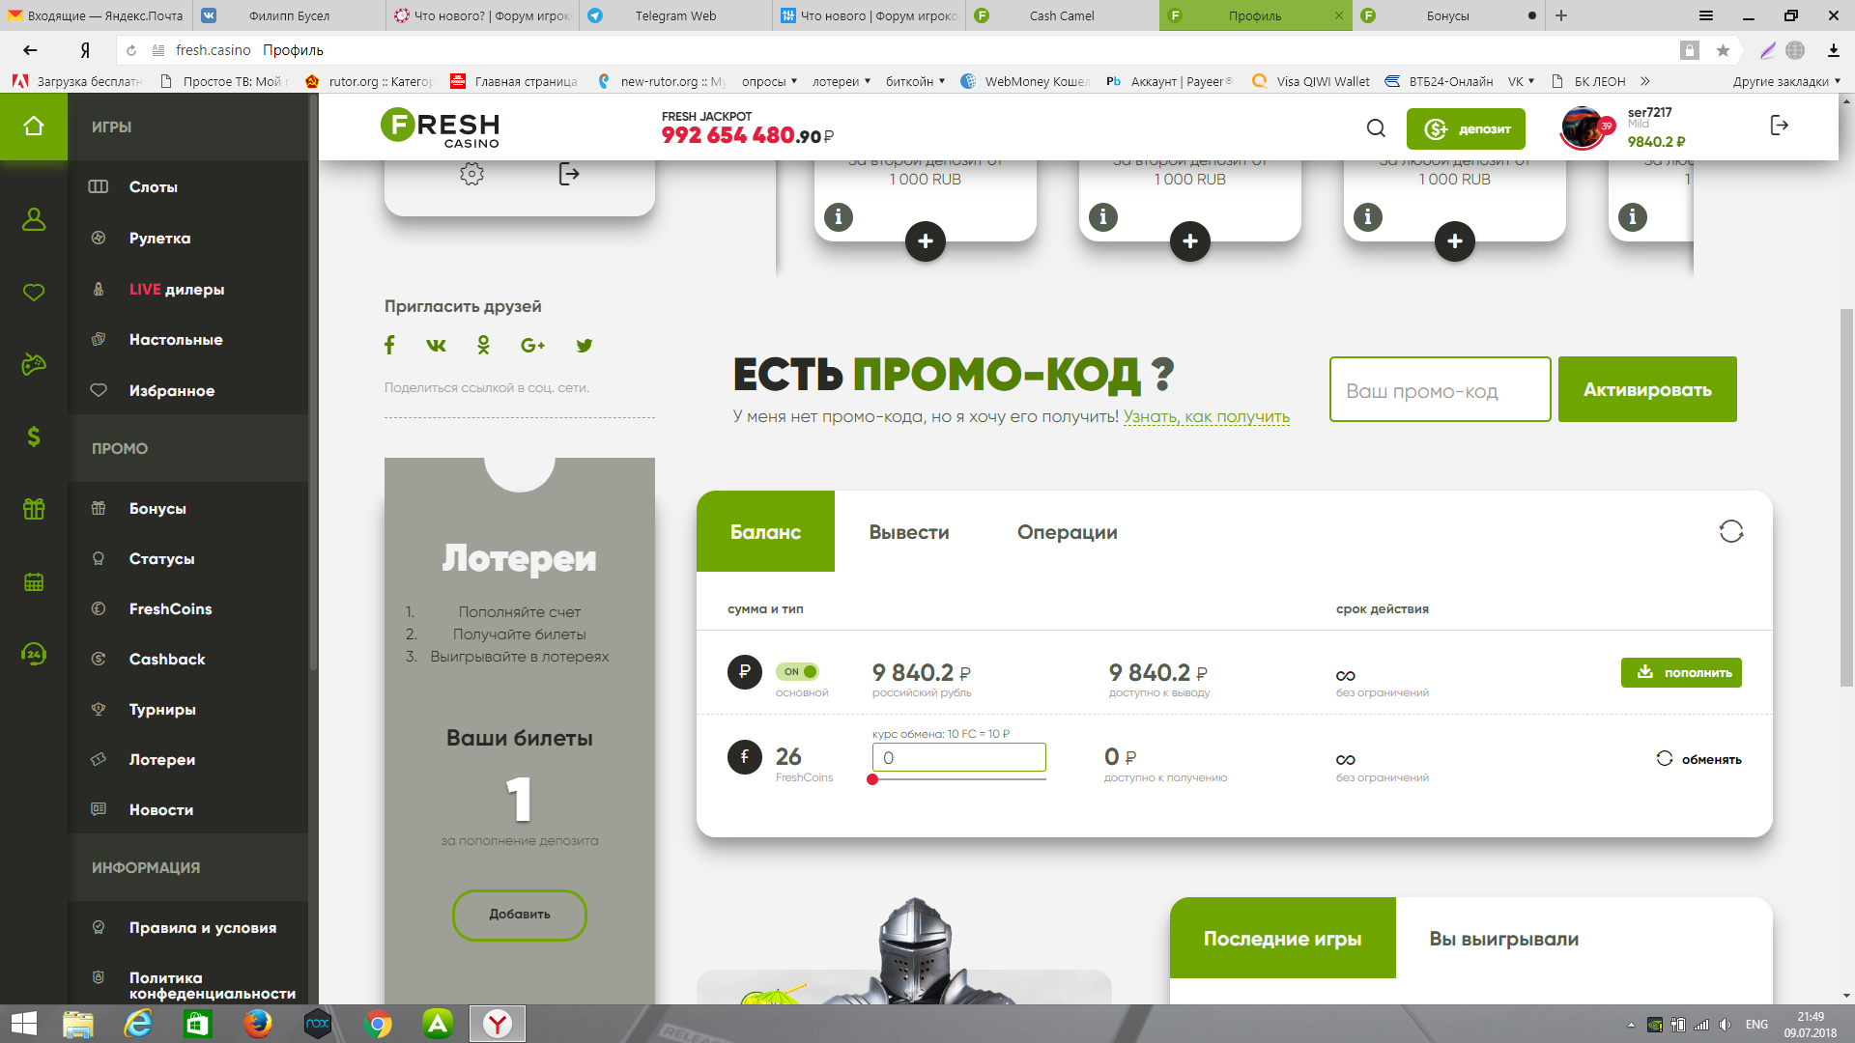1855x1043 pixels.
Task: Open the dollar sign icon in the left rail
Action: pos(34,437)
